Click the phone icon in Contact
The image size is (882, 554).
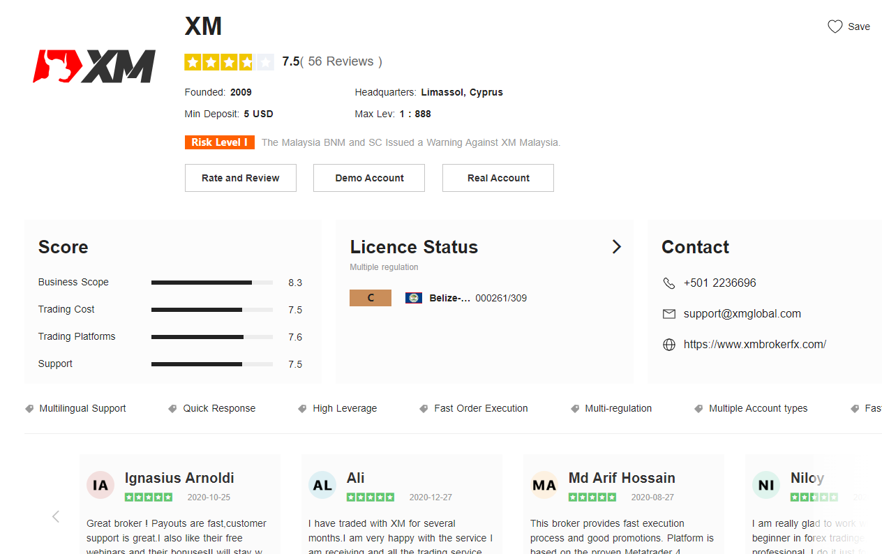click(x=668, y=283)
